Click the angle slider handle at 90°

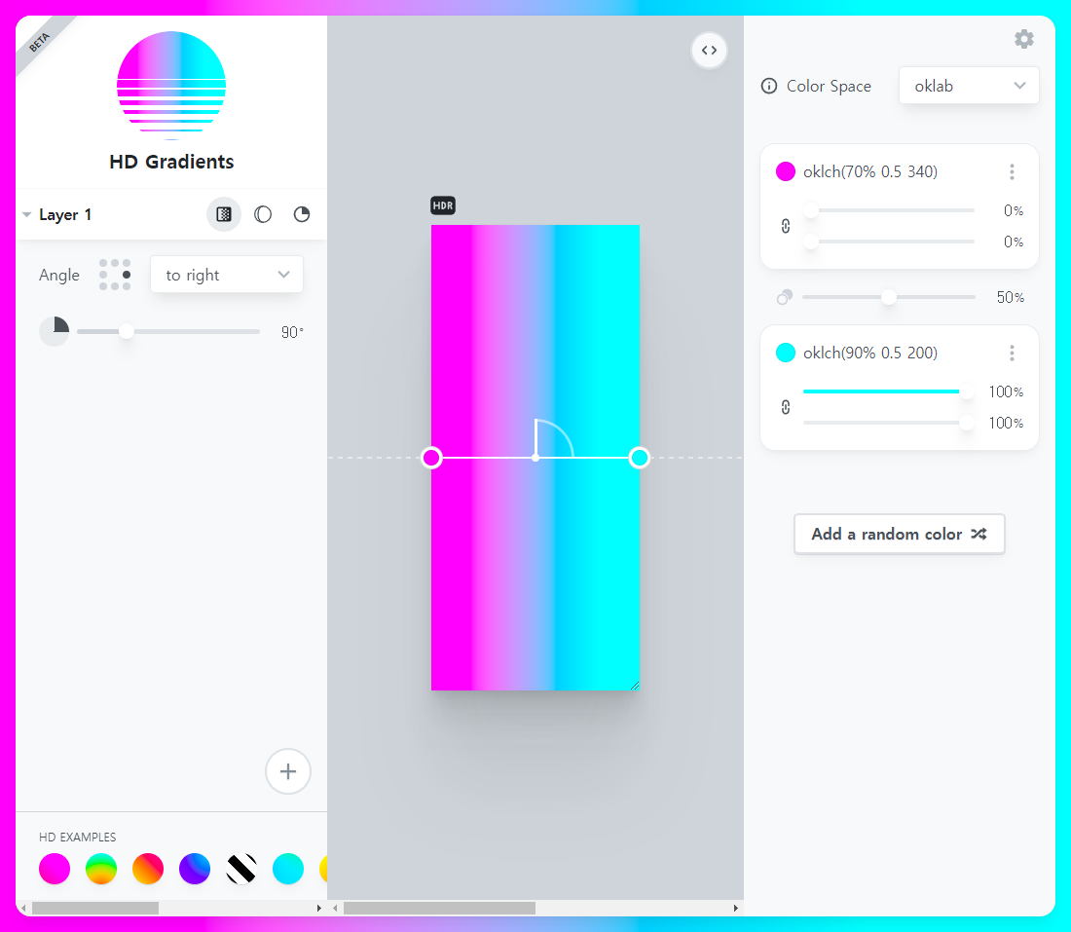coord(127,331)
